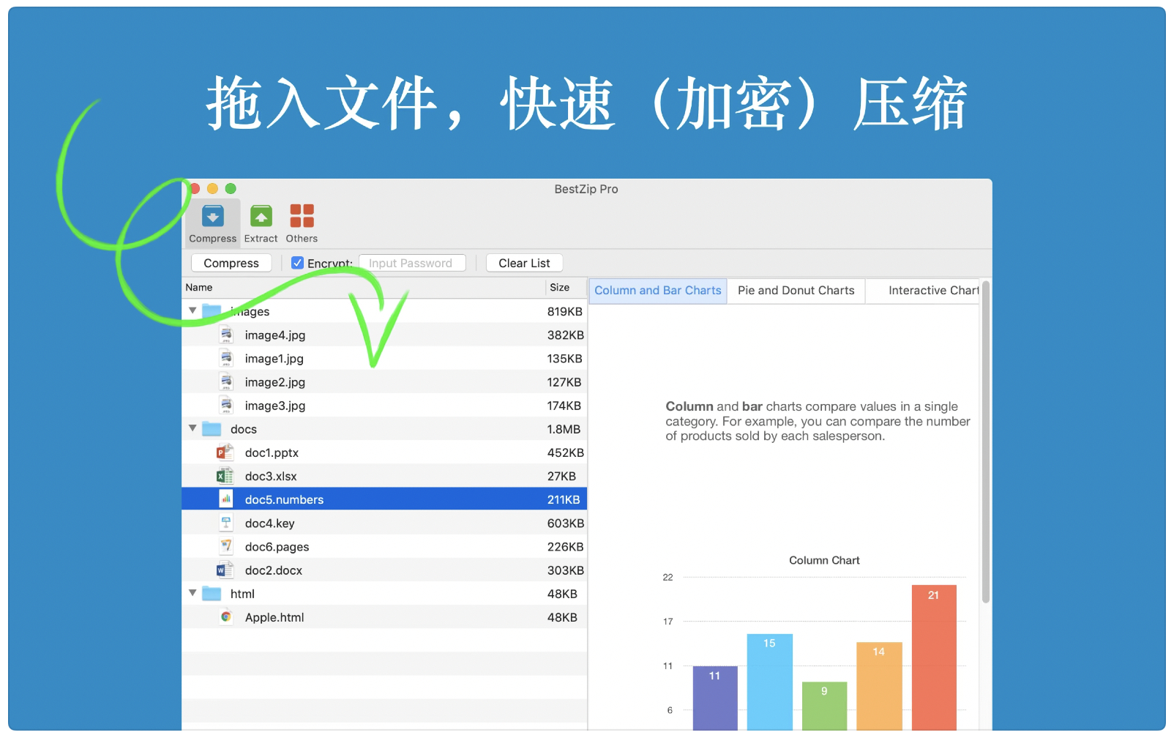This screenshot has width=1174, height=738.
Task: Select the doc1.pptx file name
Action: pos(272,452)
